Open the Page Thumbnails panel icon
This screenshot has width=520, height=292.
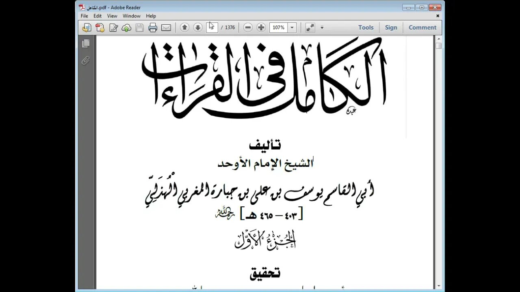click(85, 43)
